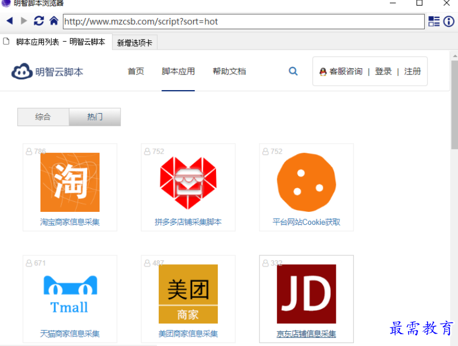Open the Pinduoduo red heart icon
458x346 pixels.
pyautogui.click(x=188, y=183)
